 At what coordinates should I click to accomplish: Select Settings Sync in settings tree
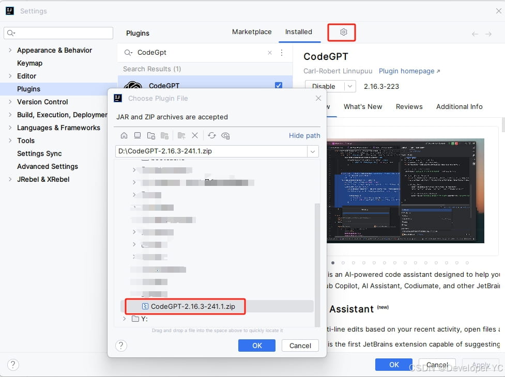click(39, 153)
